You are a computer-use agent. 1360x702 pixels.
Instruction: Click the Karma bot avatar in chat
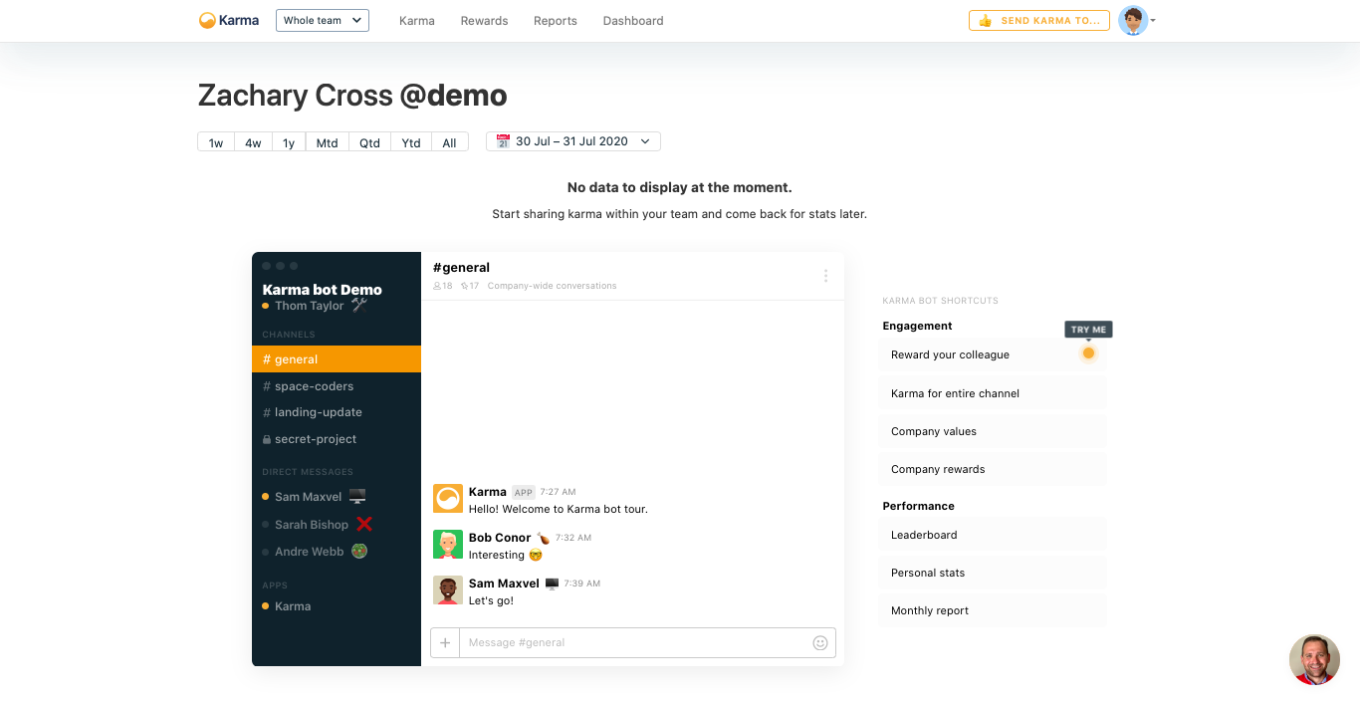pos(448,500)
